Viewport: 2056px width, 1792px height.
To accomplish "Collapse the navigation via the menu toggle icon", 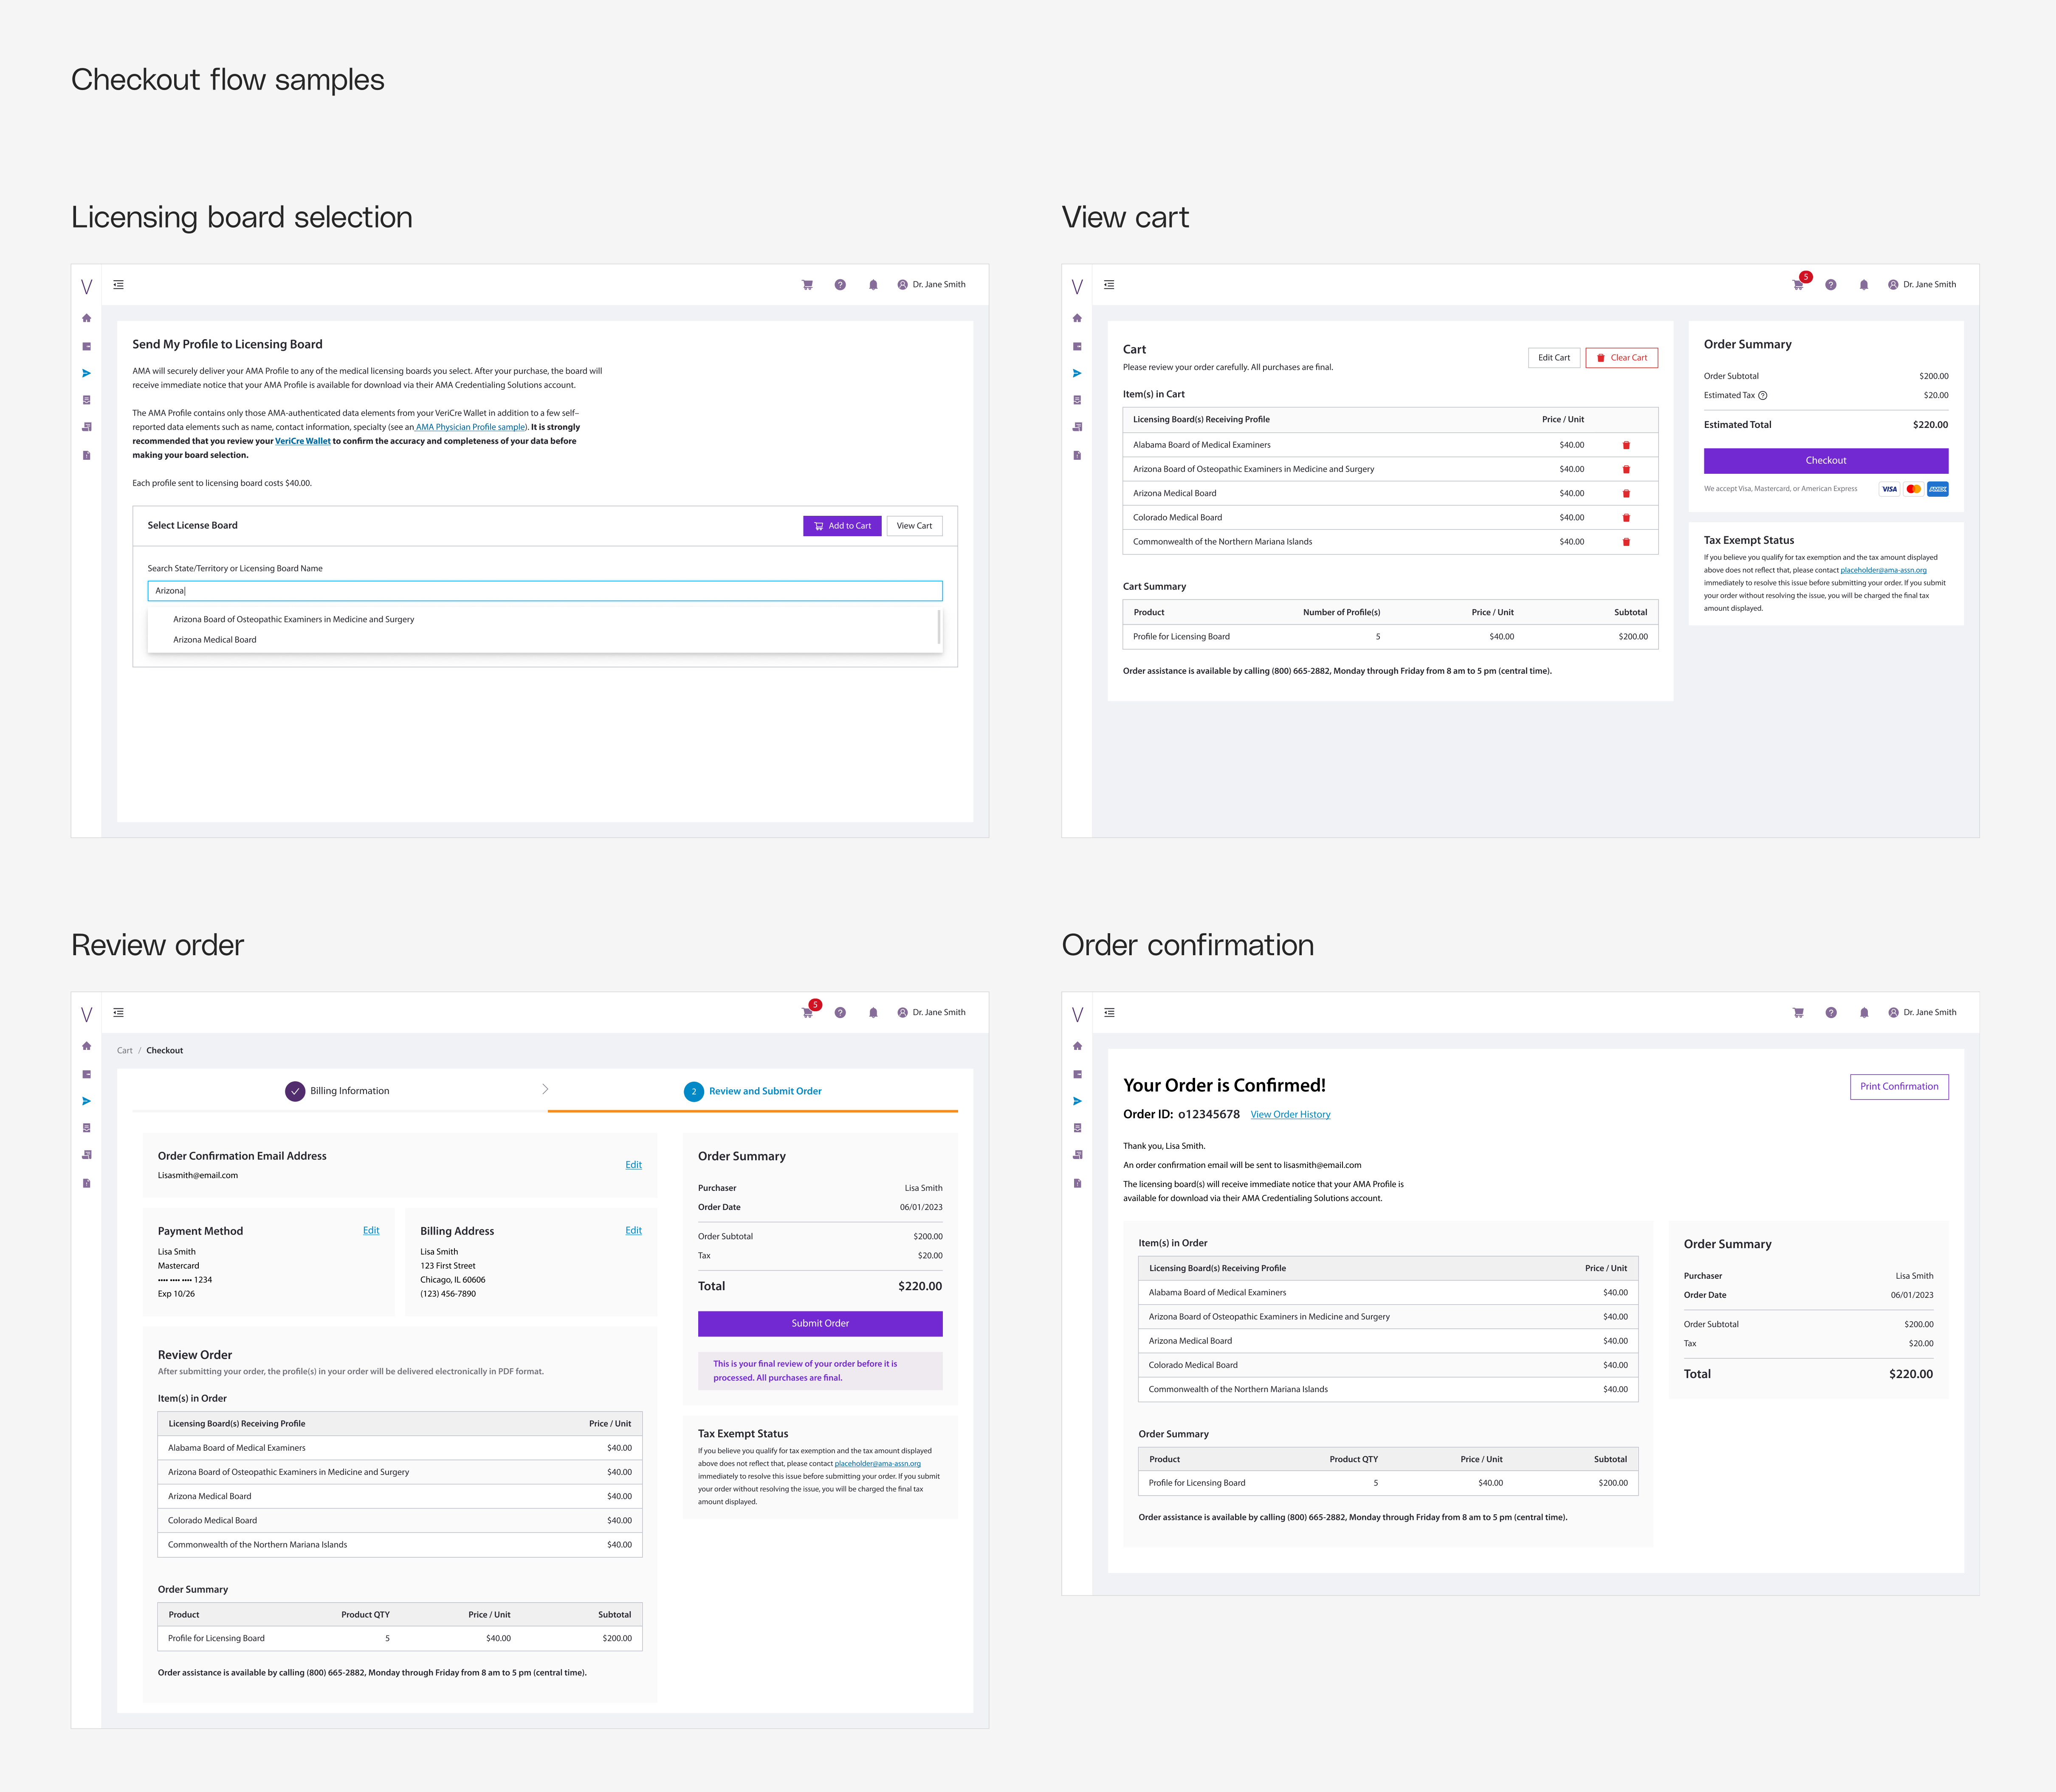I will pyautogui.click(x=119, y=284).
